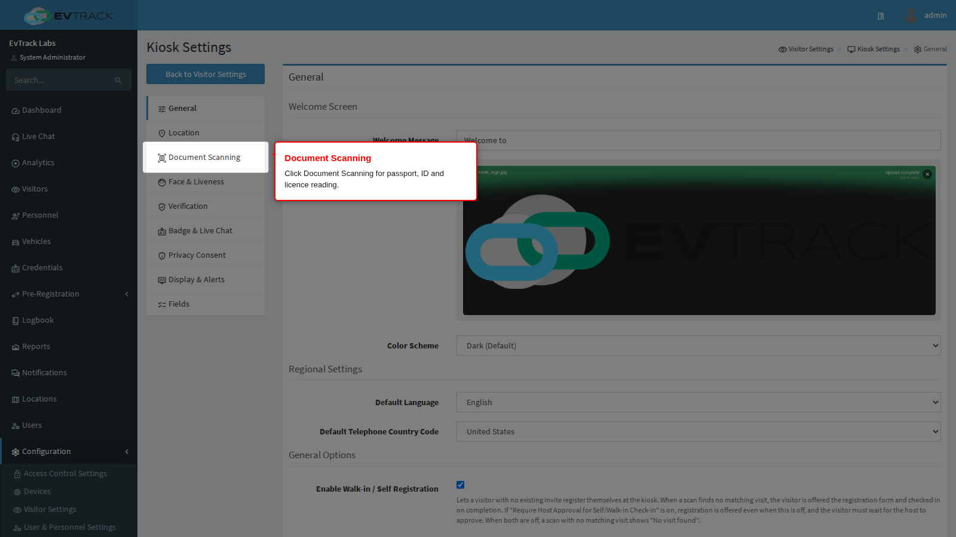Screen dimensions: 956x537
Task: Open Notifications in the sidebar
Action: 69,373
